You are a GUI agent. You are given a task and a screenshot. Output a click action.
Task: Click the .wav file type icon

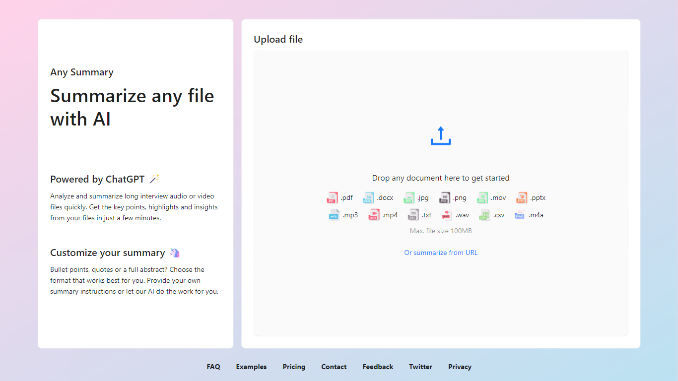click(447, 215)
